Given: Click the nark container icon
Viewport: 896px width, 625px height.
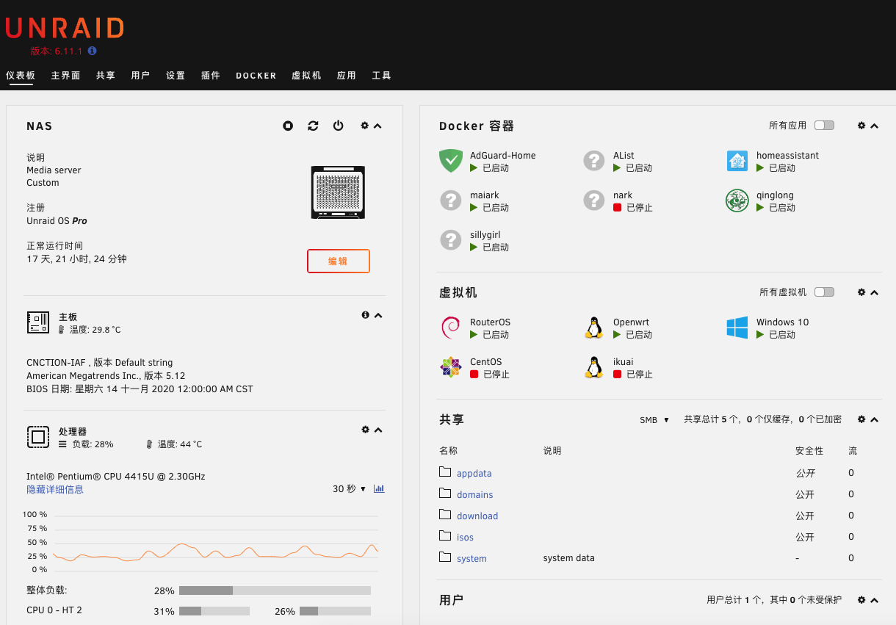Looking at the screenshot, I should [593, 200].
